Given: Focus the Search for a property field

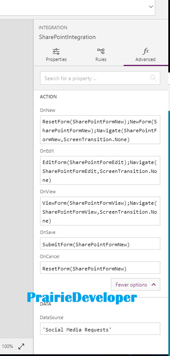Looking at the screenshot, I should 100,78.
